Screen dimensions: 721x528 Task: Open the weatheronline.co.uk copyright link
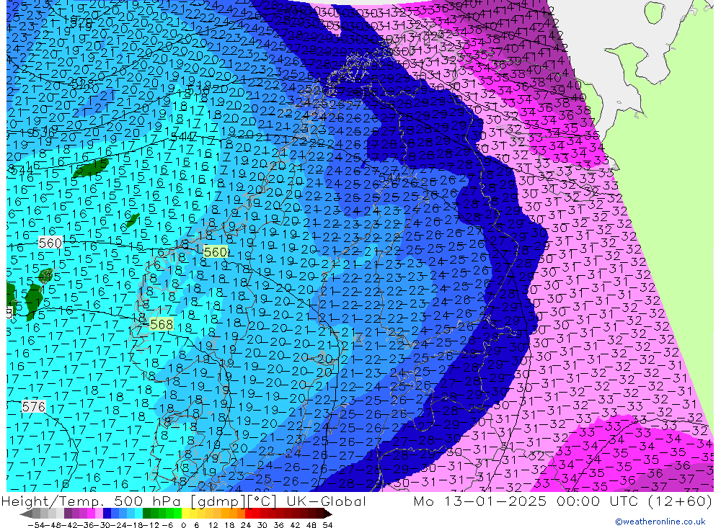(x=660, y=522)
